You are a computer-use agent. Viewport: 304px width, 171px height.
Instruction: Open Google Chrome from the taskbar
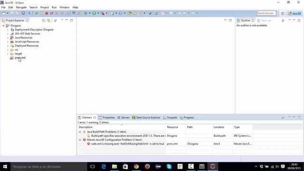136,167
